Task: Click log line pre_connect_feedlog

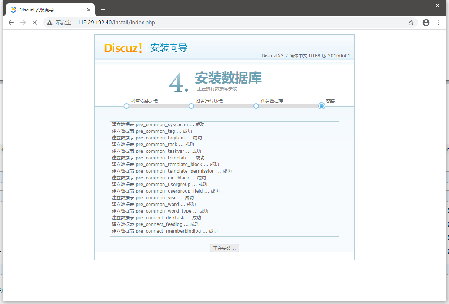Action: (156, 224)
